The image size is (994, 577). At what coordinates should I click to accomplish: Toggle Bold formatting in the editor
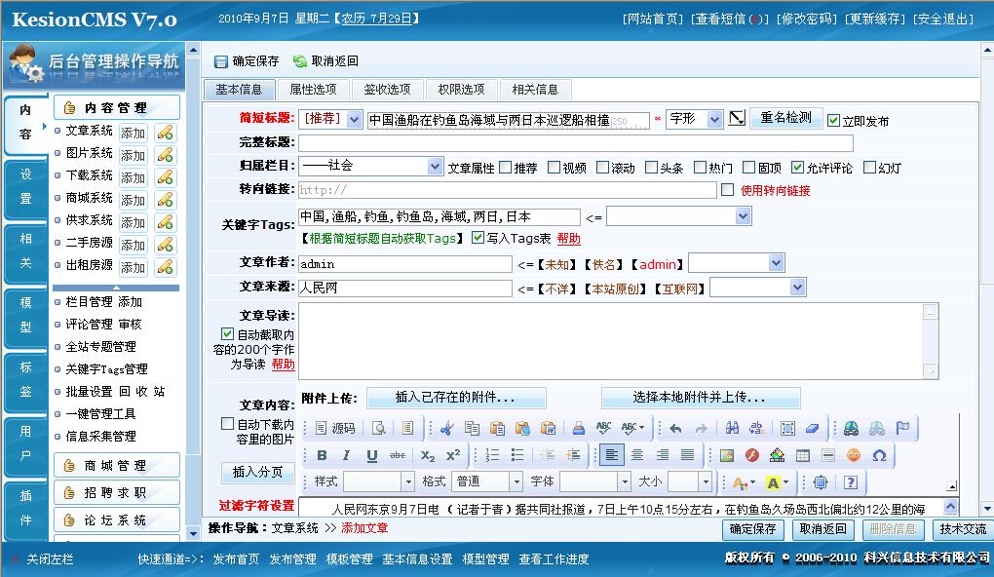pyautogui.click(x=322, y=455)
